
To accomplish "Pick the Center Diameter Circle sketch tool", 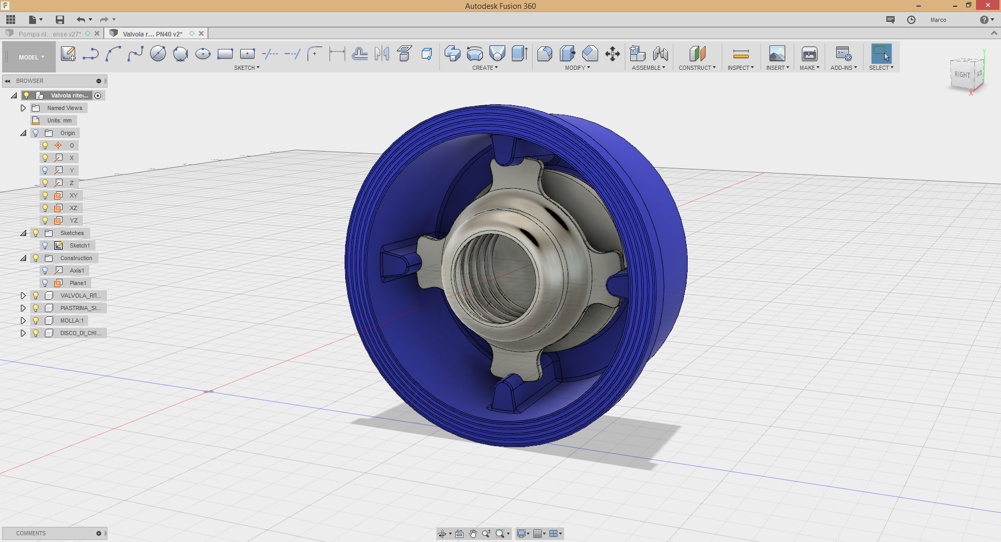I will (158, 54).
